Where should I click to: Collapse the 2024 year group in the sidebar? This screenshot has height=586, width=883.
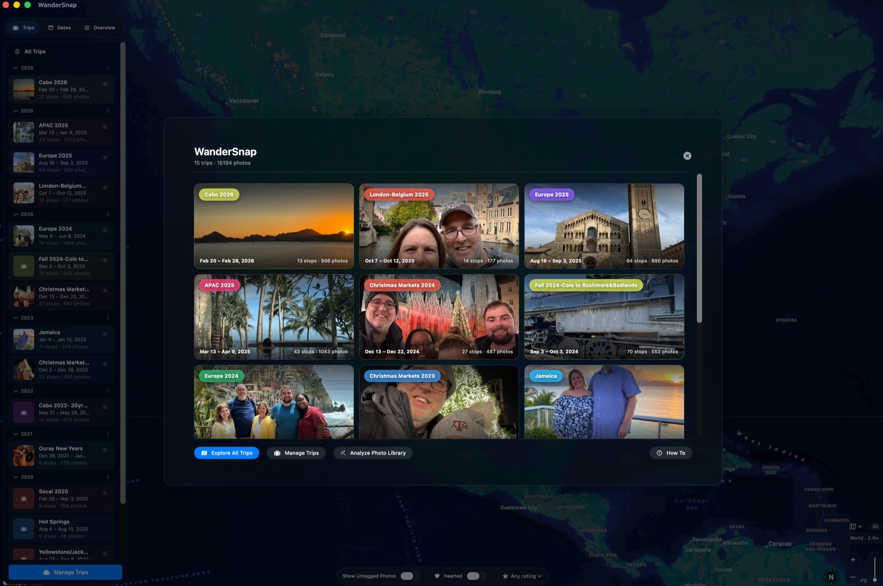[16, 214]
